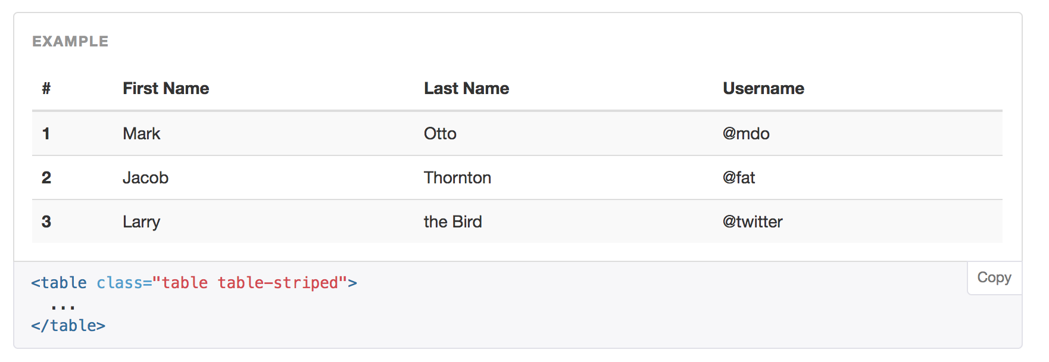Select the Larry first name cell
Screen dimensions: 1049x362
click(141, 221)
